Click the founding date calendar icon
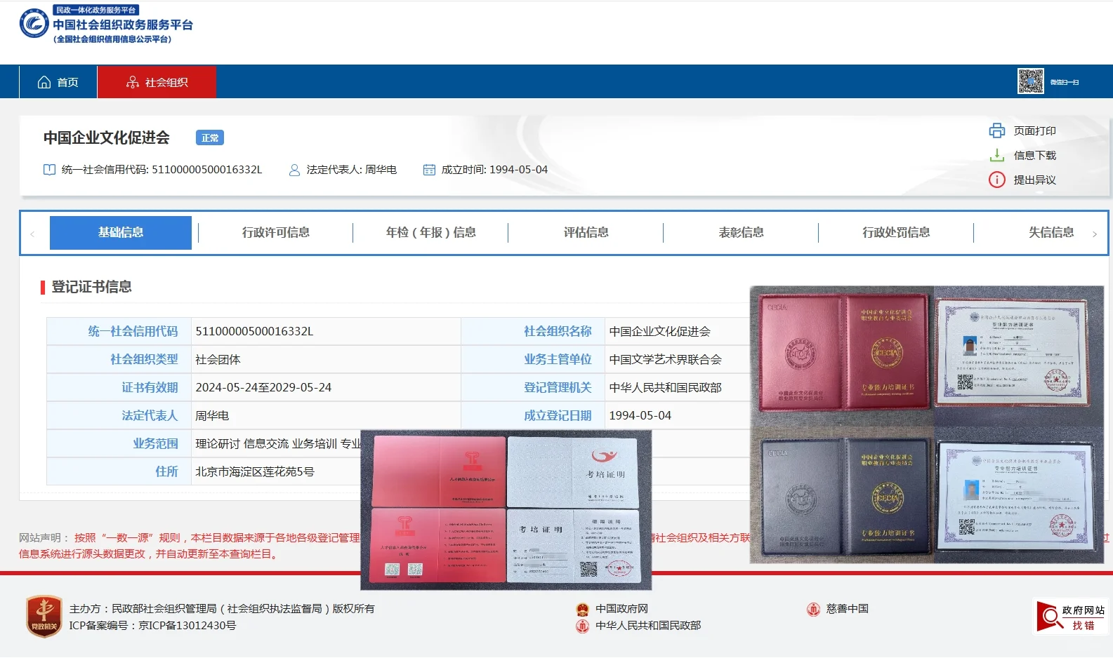 pos(429,170)
